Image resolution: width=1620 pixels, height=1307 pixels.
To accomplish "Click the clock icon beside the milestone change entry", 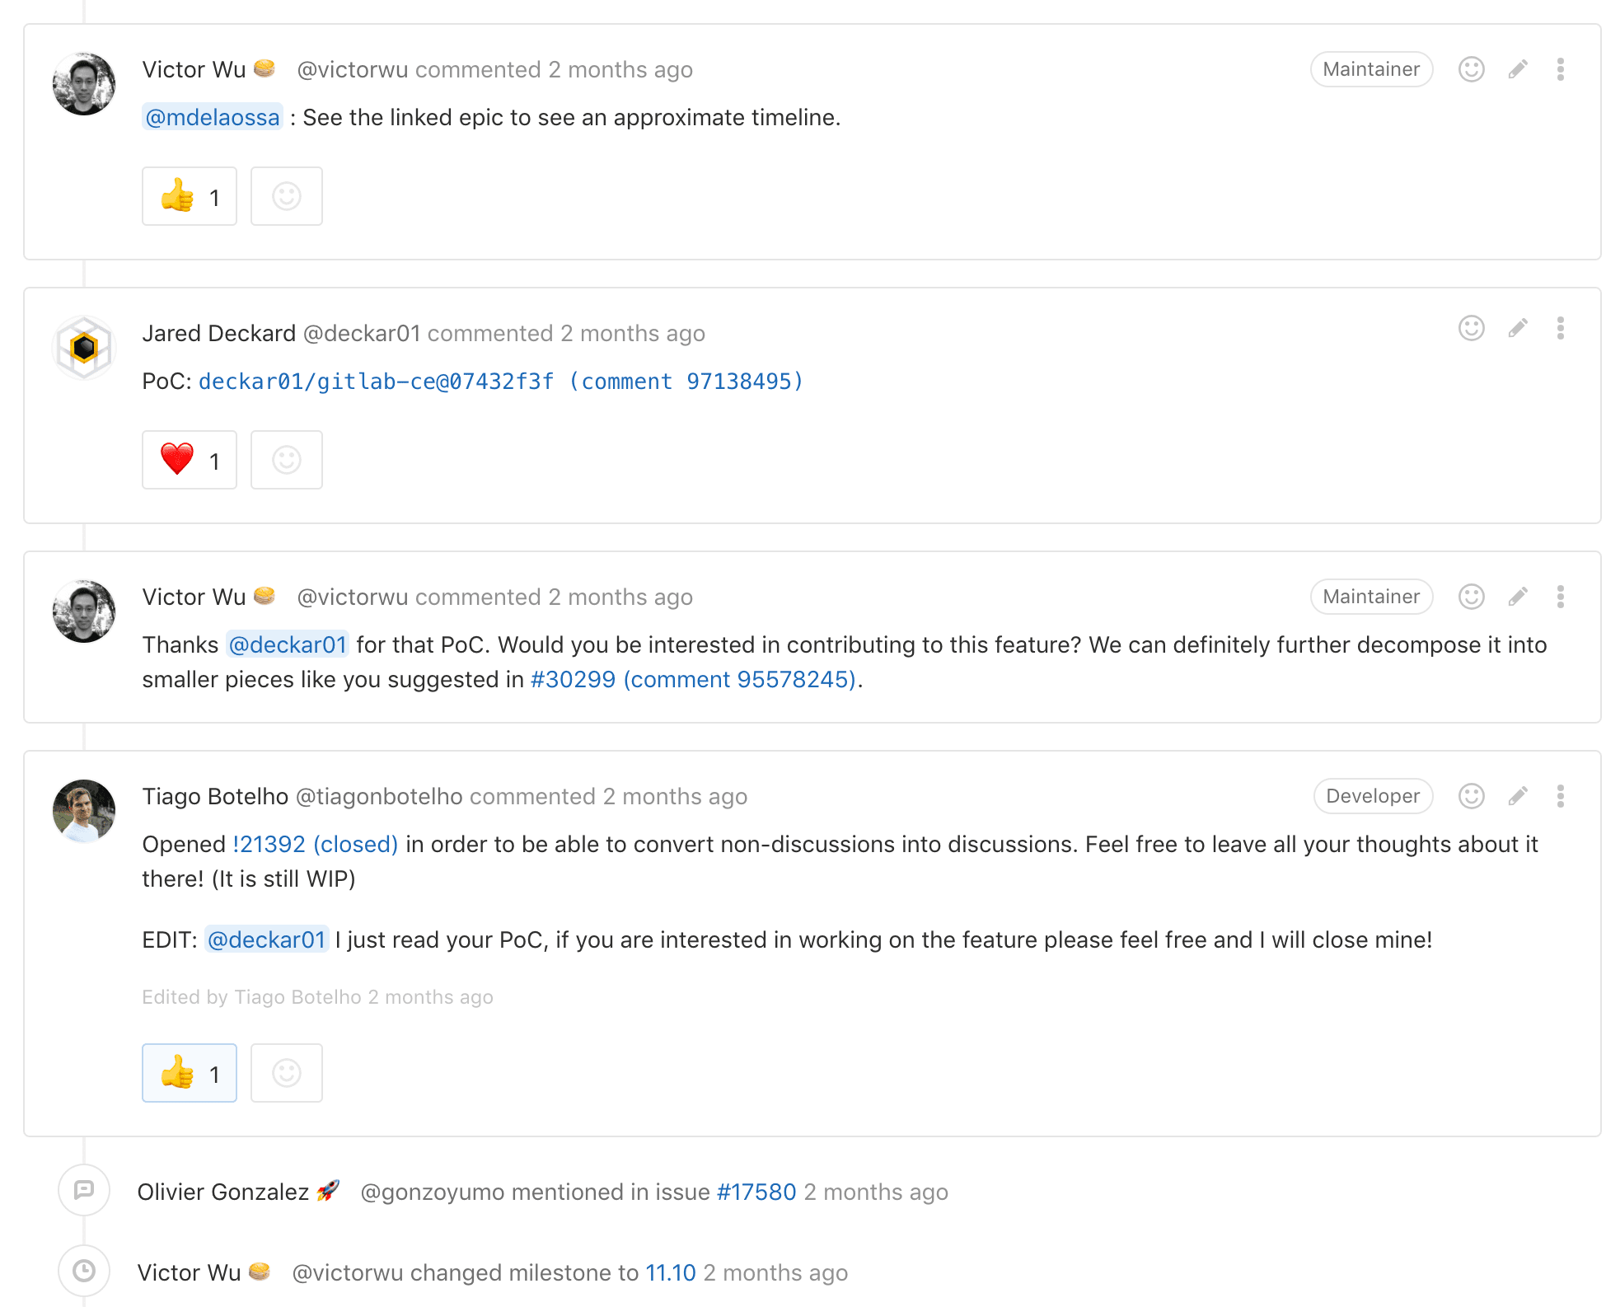I will click(83, 1272).
